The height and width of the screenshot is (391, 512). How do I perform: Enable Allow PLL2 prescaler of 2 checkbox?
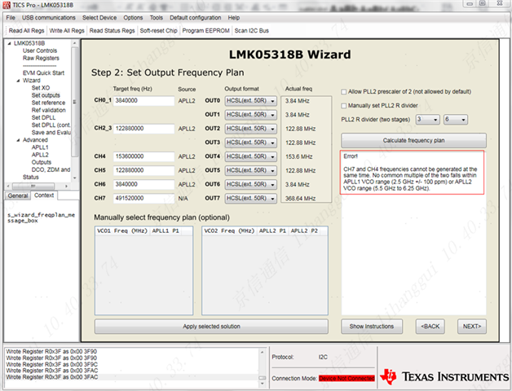(344, 92)
